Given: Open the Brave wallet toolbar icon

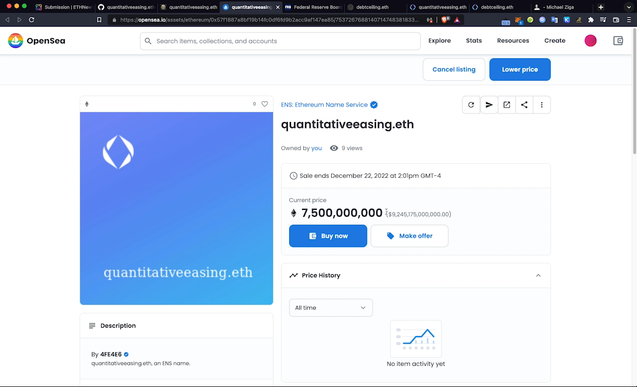Looking at the screenshot, I should (616, 20).
